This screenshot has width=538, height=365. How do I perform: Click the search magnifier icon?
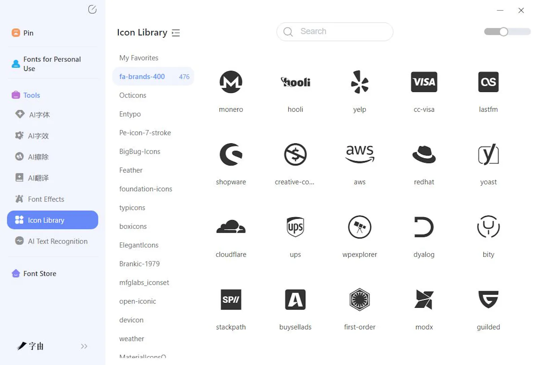288,32
